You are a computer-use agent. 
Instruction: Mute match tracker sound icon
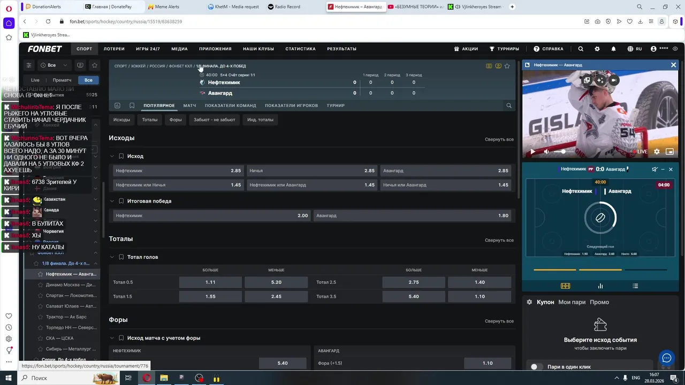654,169
